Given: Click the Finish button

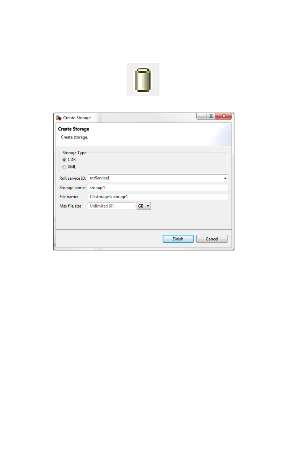Looking at the screenshot, I should coord(178,239).
